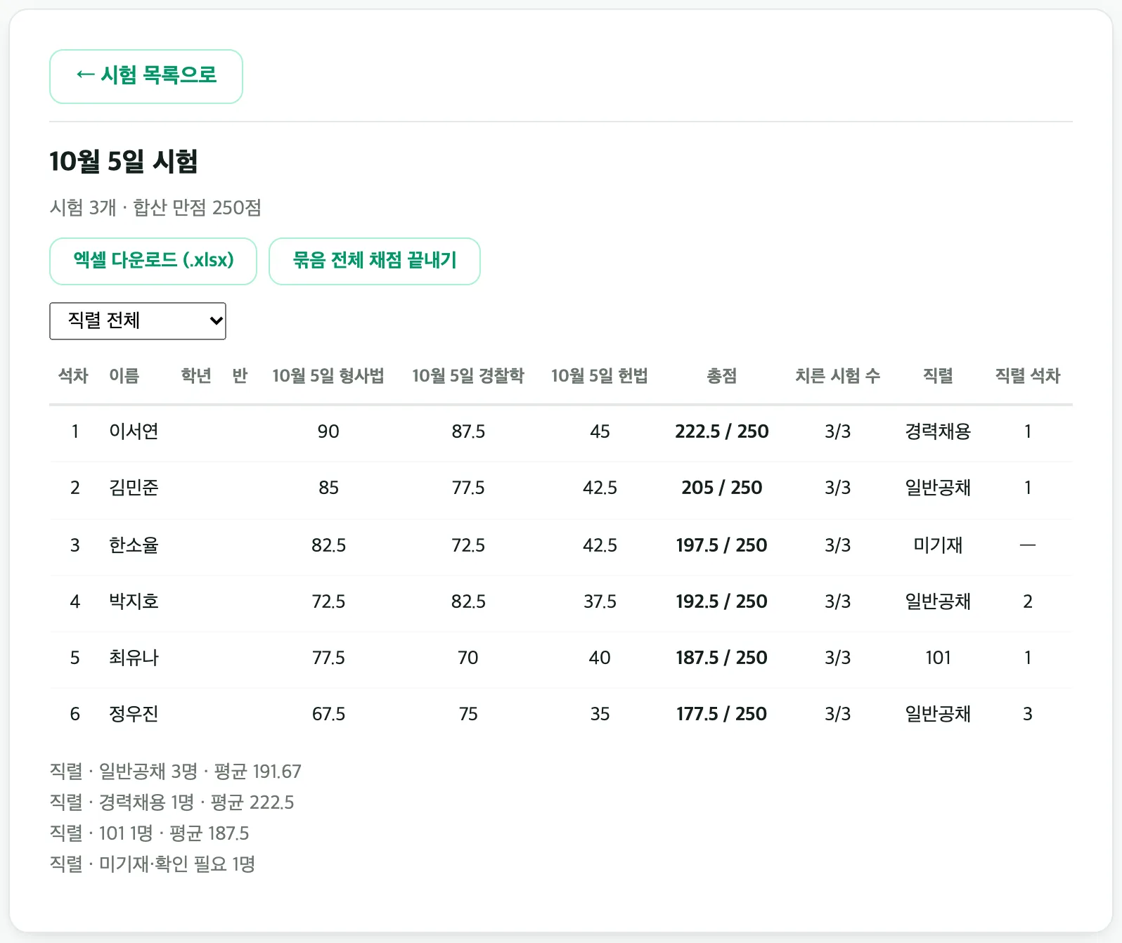
Task: Click the 직렬 석차 column header
Action: pyautogui.click(x=1028, y=376)
